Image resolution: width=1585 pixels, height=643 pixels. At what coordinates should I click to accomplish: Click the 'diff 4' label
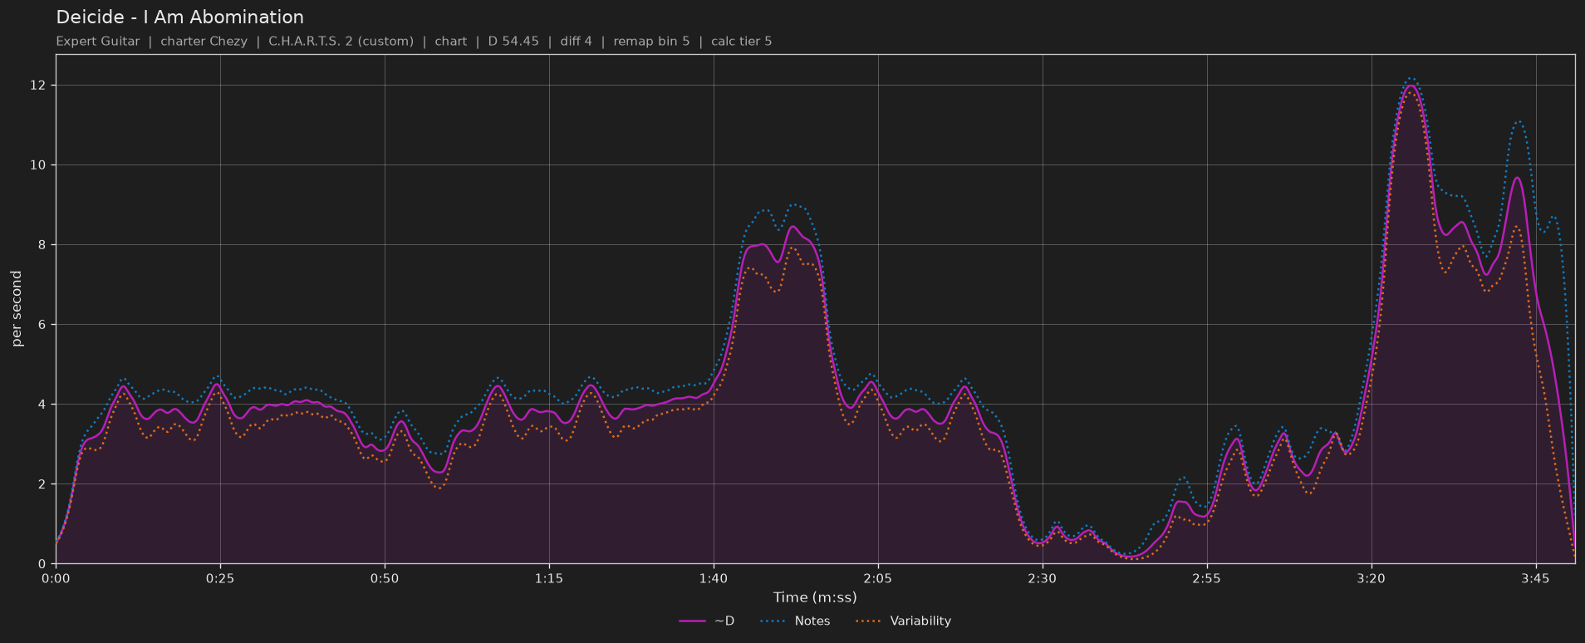tap(576, 42)
